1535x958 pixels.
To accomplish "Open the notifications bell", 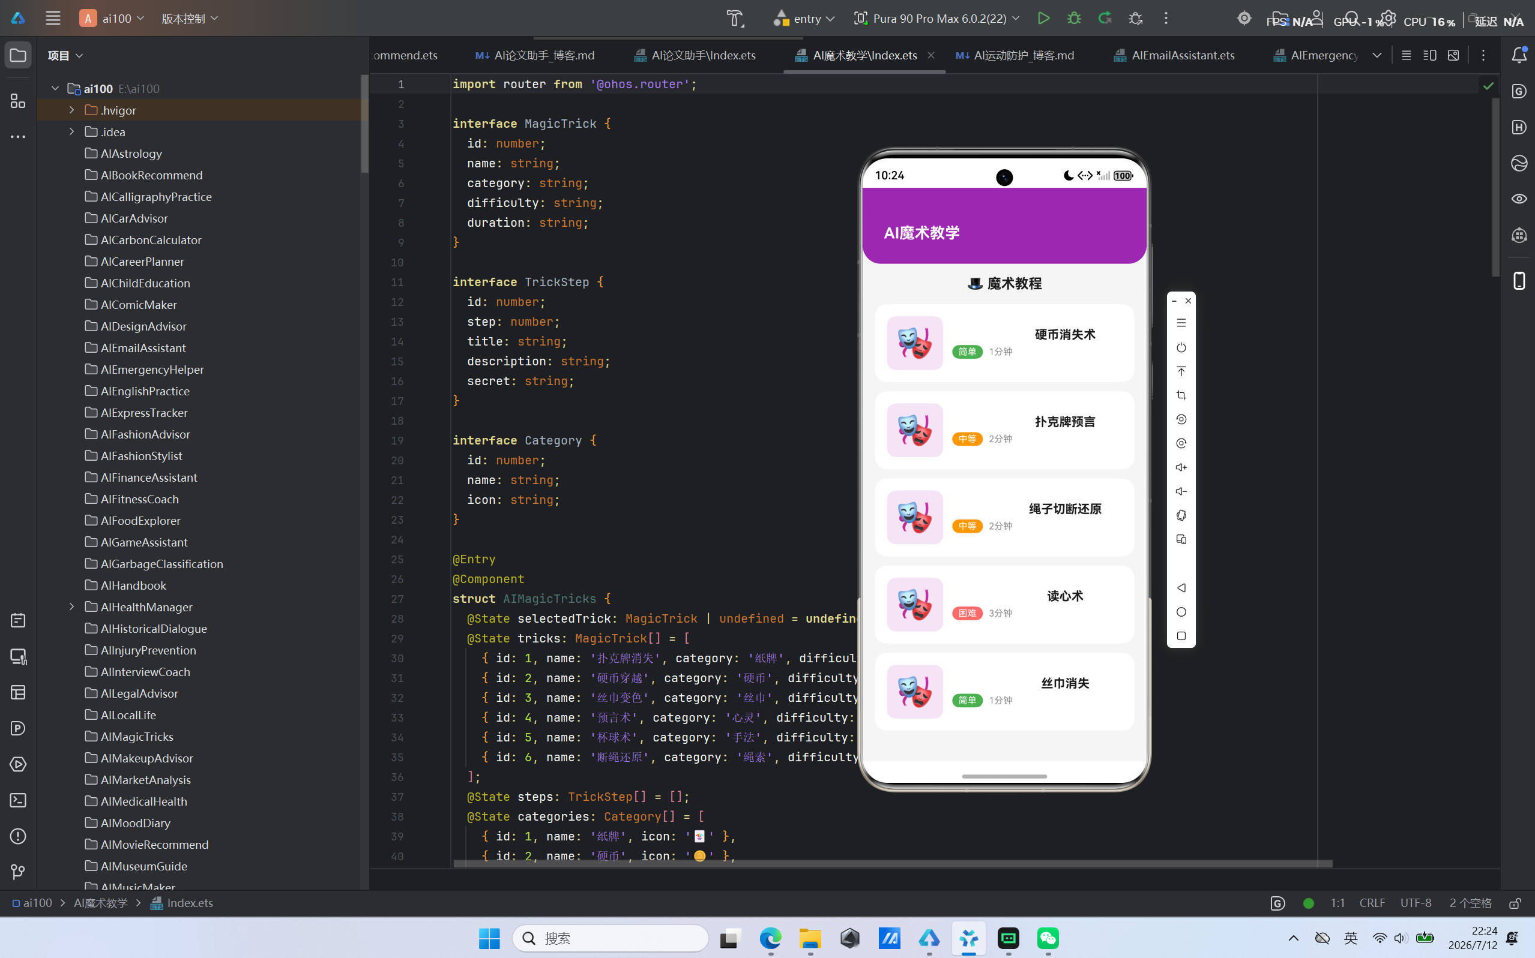I will coord(1519,55).
